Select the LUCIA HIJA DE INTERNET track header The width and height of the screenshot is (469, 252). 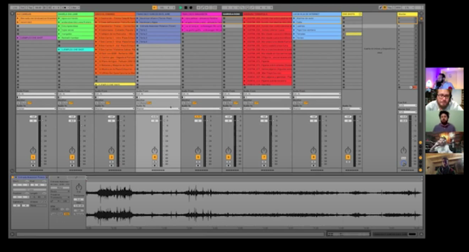(x=317, y=14)
